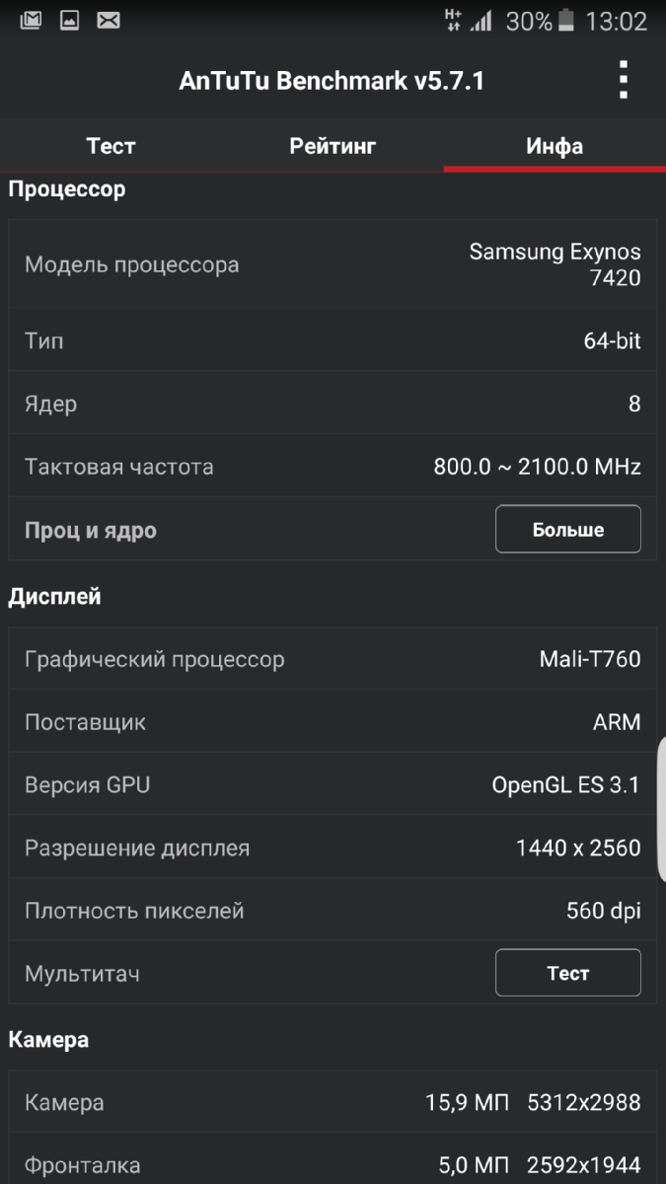Screen dimensions: 666x1184
Task: Tap the envelope mail notification icon
Action: pyautogui.click(x=109, y=21)
